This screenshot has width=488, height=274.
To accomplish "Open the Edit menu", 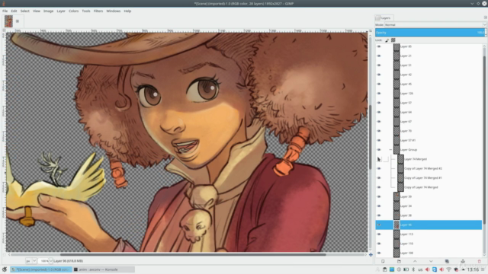I will [14, 11].
